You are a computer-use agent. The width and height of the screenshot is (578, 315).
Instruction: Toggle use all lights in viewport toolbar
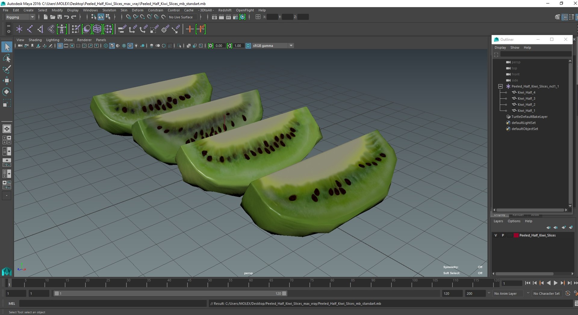[x=136, y=46]
